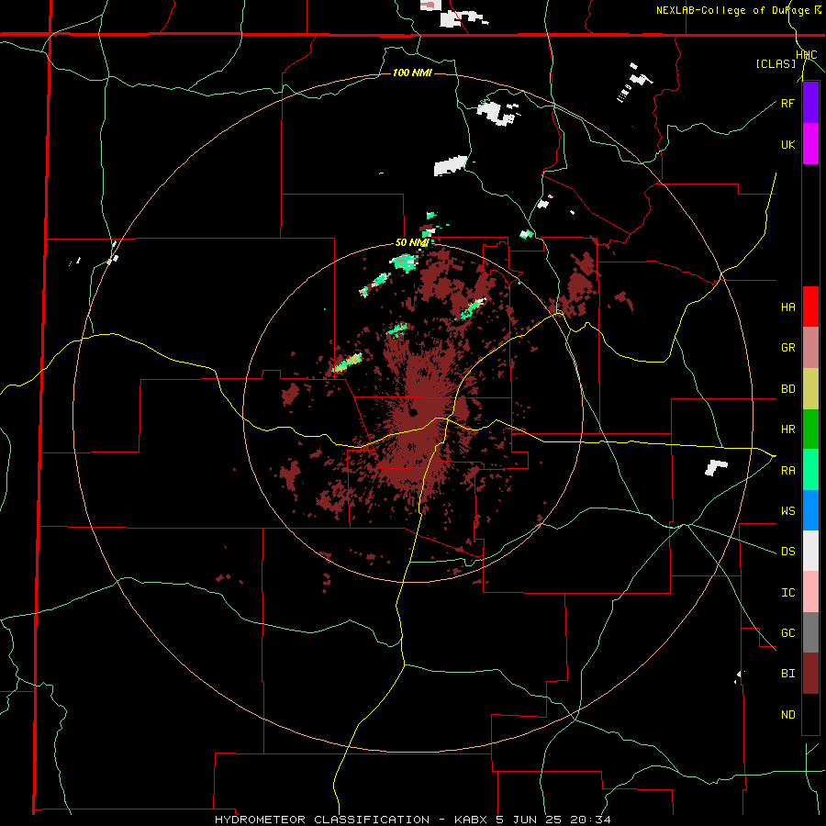Click the IC legend label
826x826 pixels.
[x=787, y=592]
